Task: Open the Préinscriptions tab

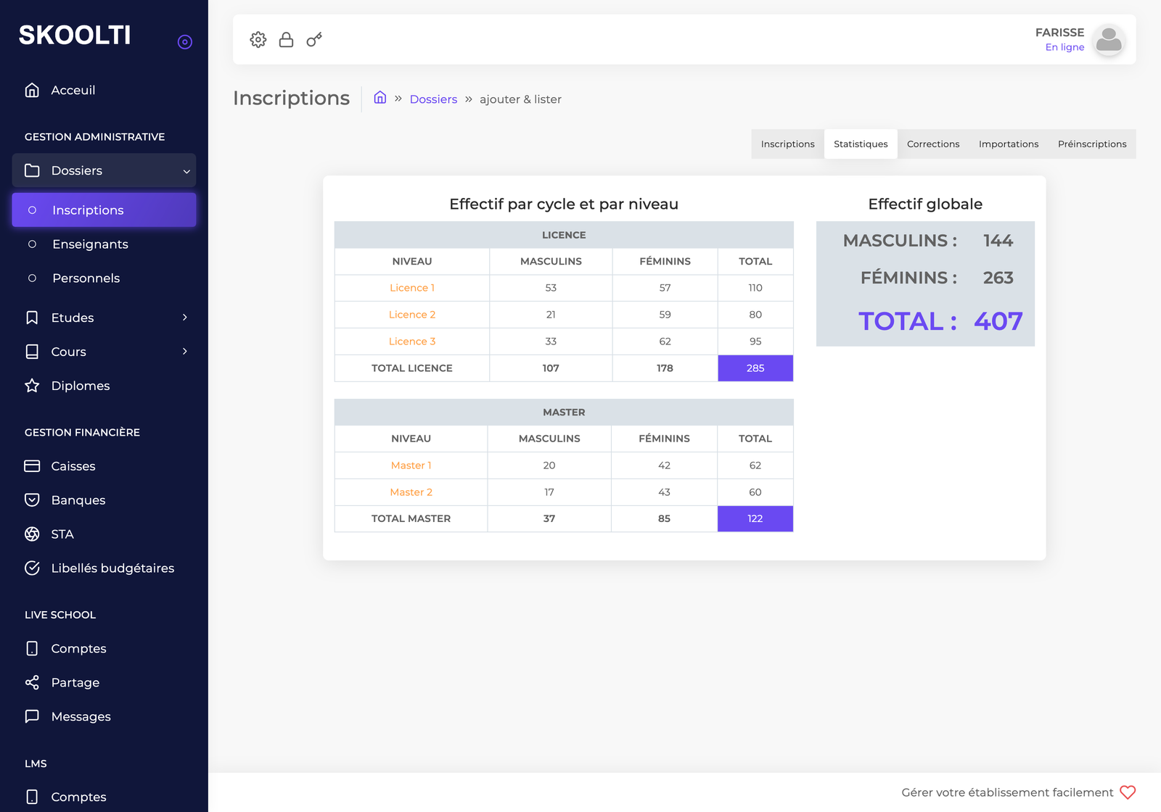Action: click(x=1092, y=144)
